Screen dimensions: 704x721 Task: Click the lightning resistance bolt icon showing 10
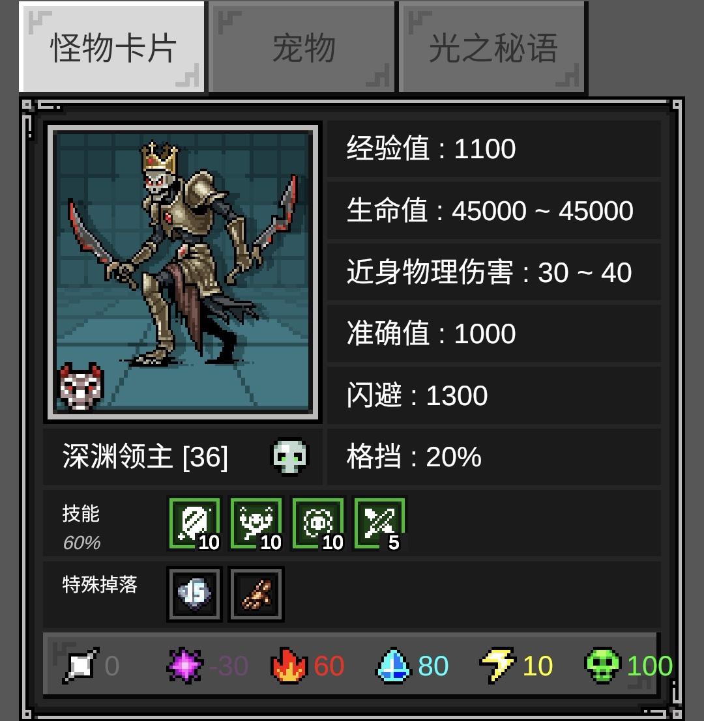tap(497, 665)
